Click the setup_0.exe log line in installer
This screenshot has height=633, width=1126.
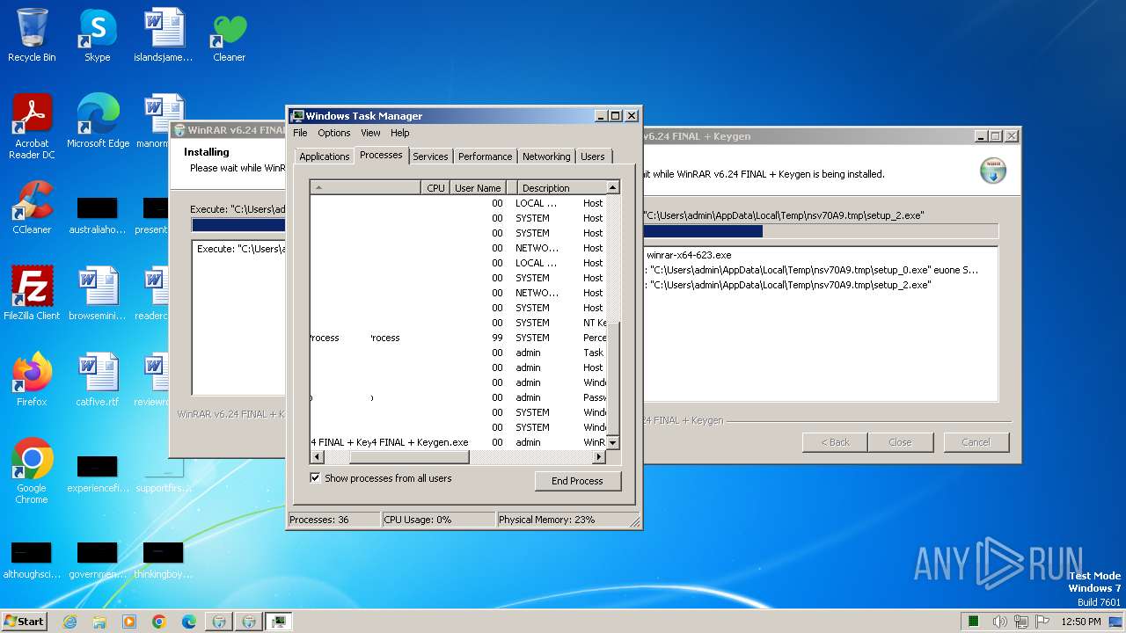tap(811, 270)
